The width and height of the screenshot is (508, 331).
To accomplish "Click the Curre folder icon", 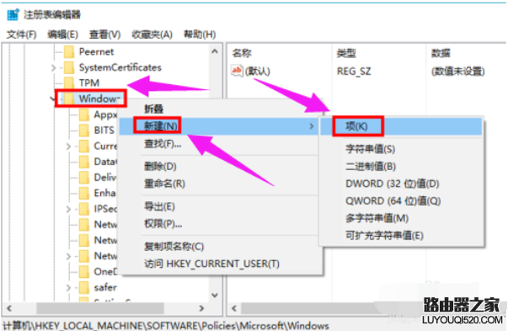I will 84,146.
